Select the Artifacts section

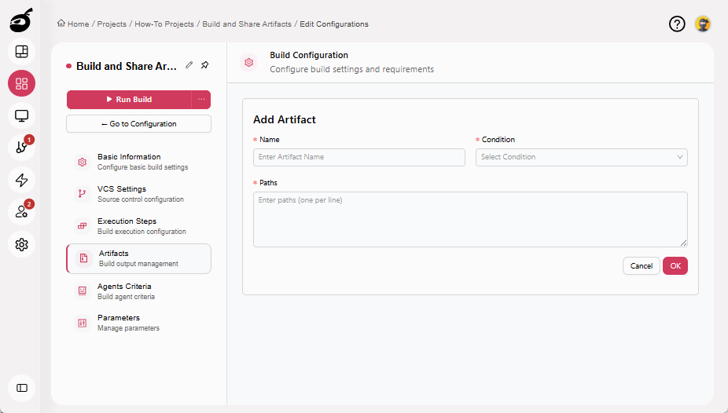[139, 258]
